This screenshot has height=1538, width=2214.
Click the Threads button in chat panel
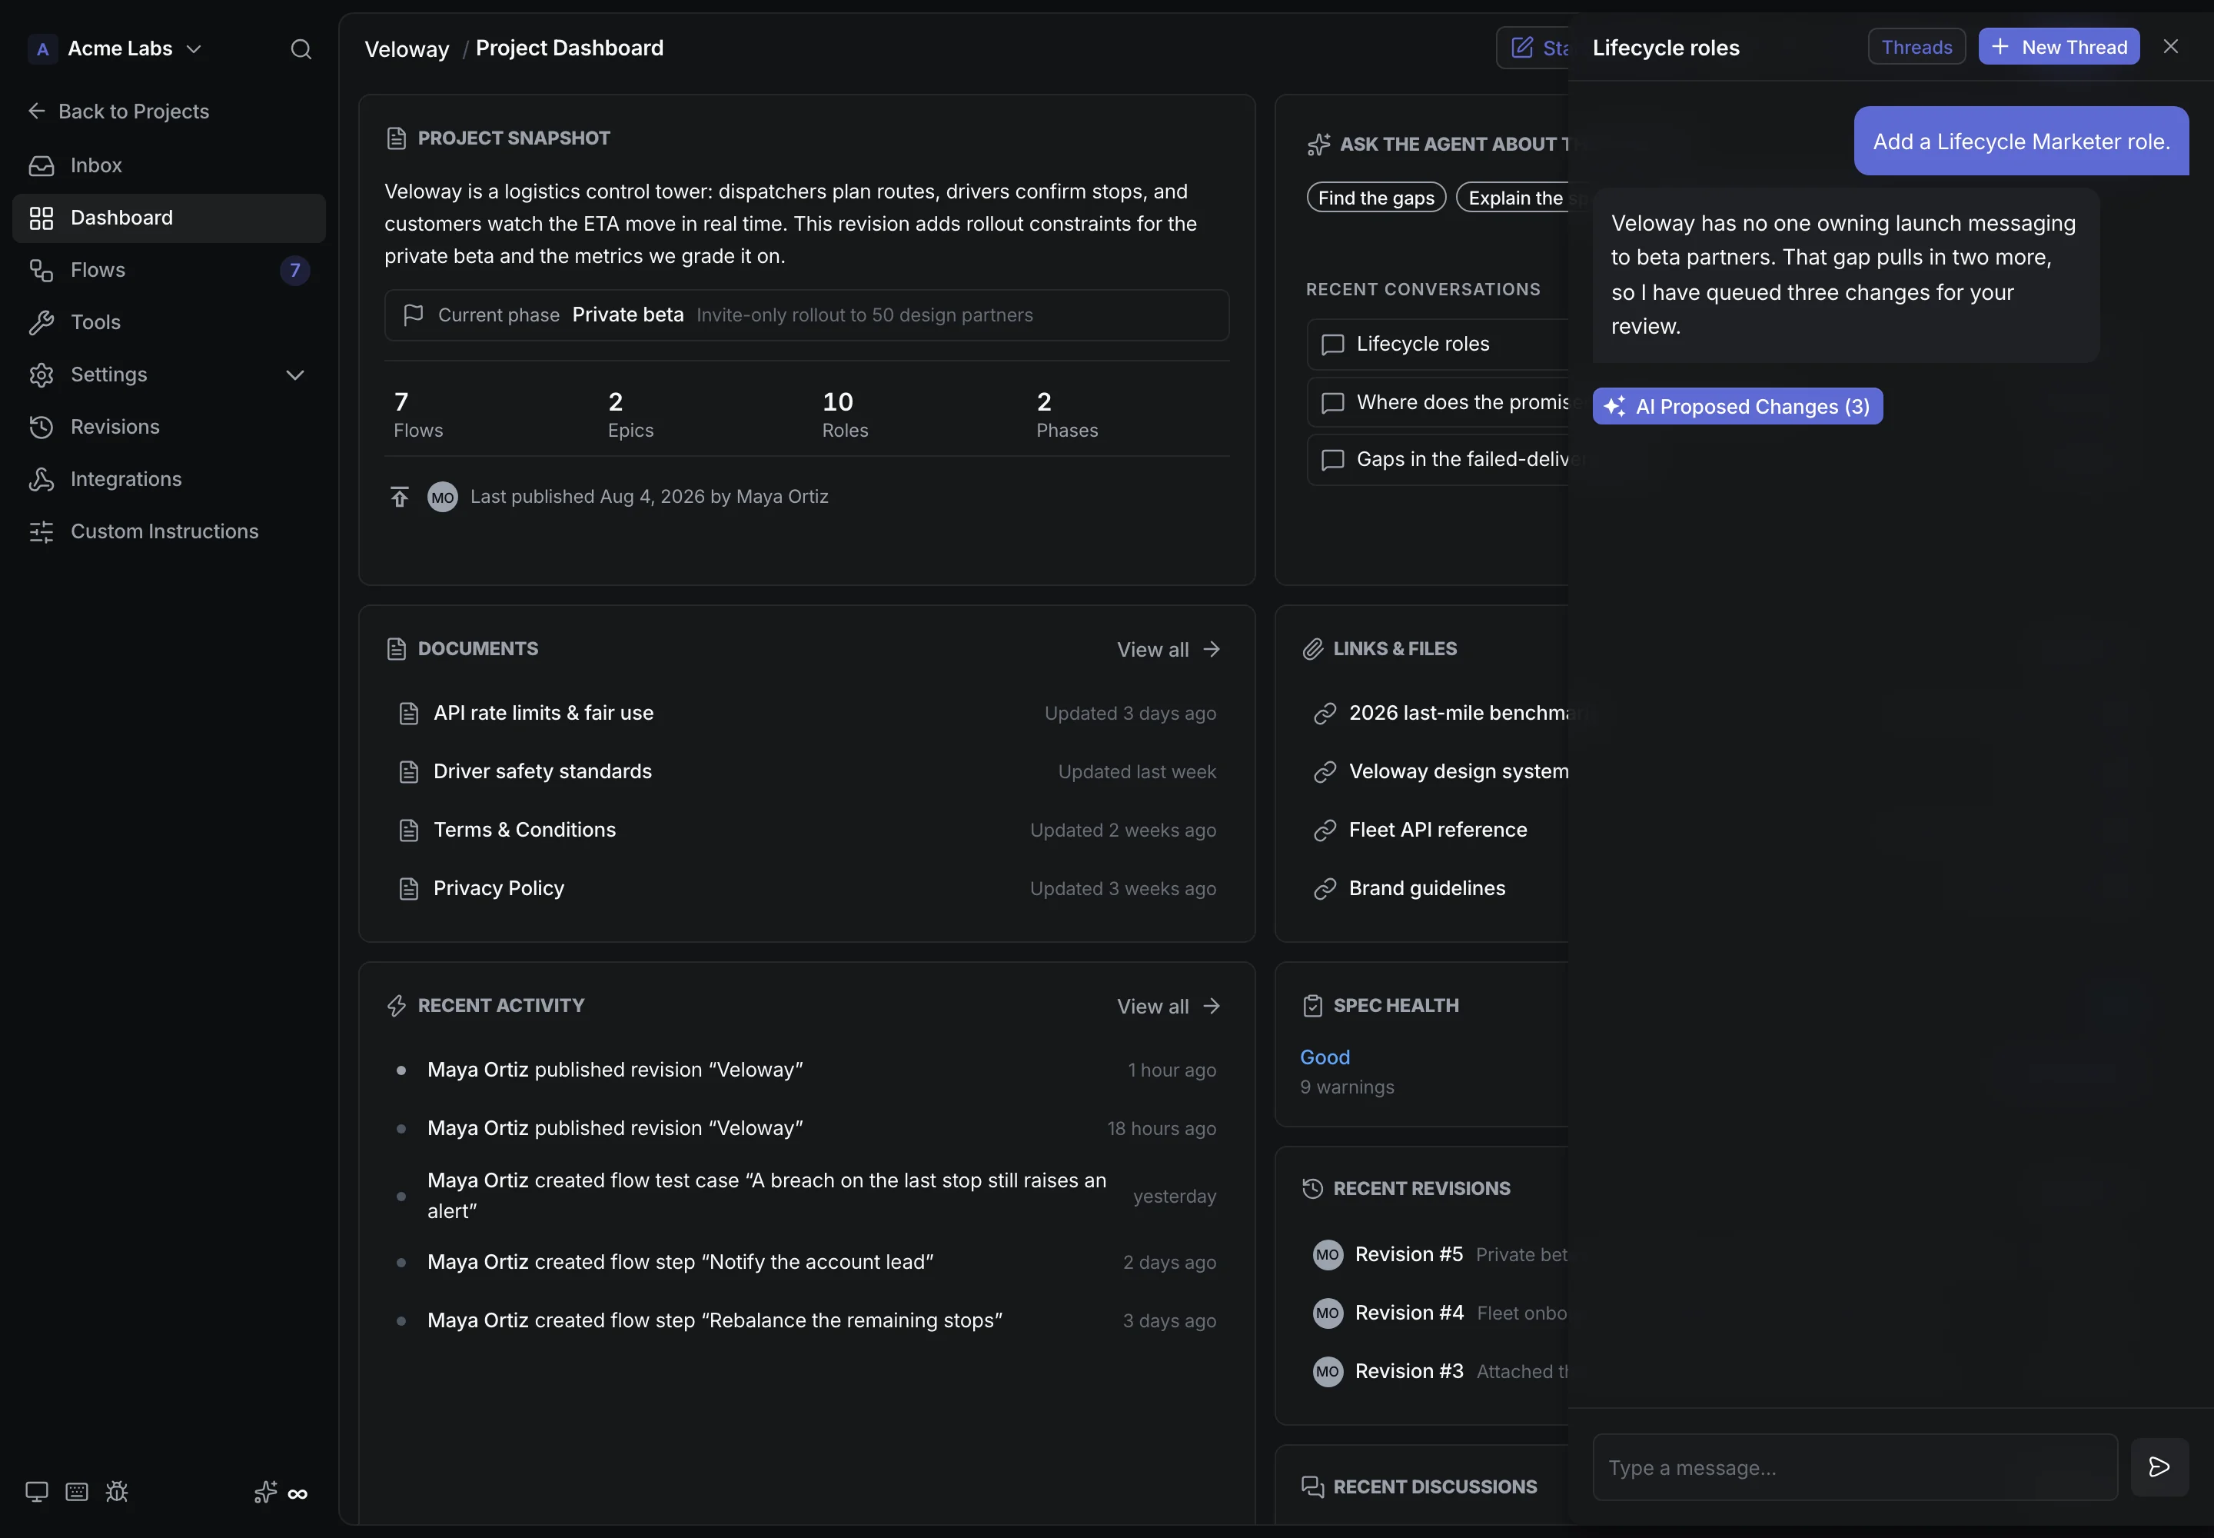tap(1916, 47)
